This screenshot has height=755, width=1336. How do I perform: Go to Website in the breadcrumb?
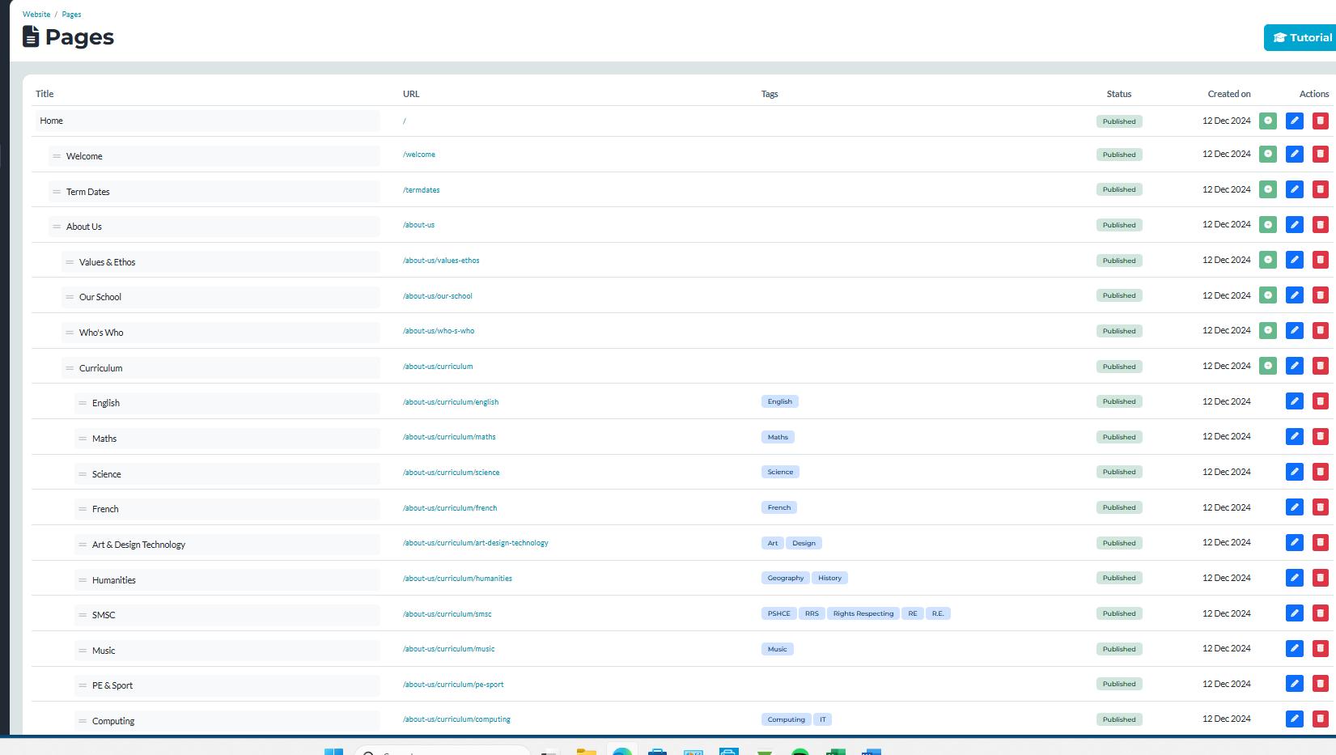click(x=36, y=15)
